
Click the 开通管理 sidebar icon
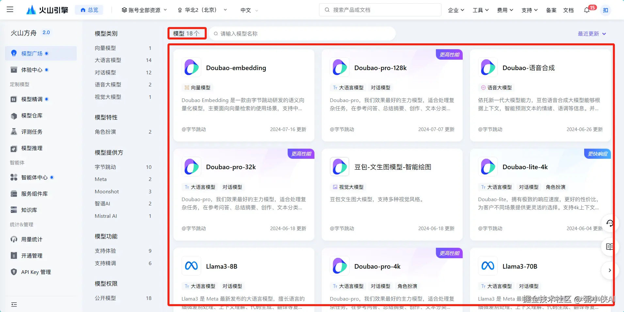coord(14,256)
